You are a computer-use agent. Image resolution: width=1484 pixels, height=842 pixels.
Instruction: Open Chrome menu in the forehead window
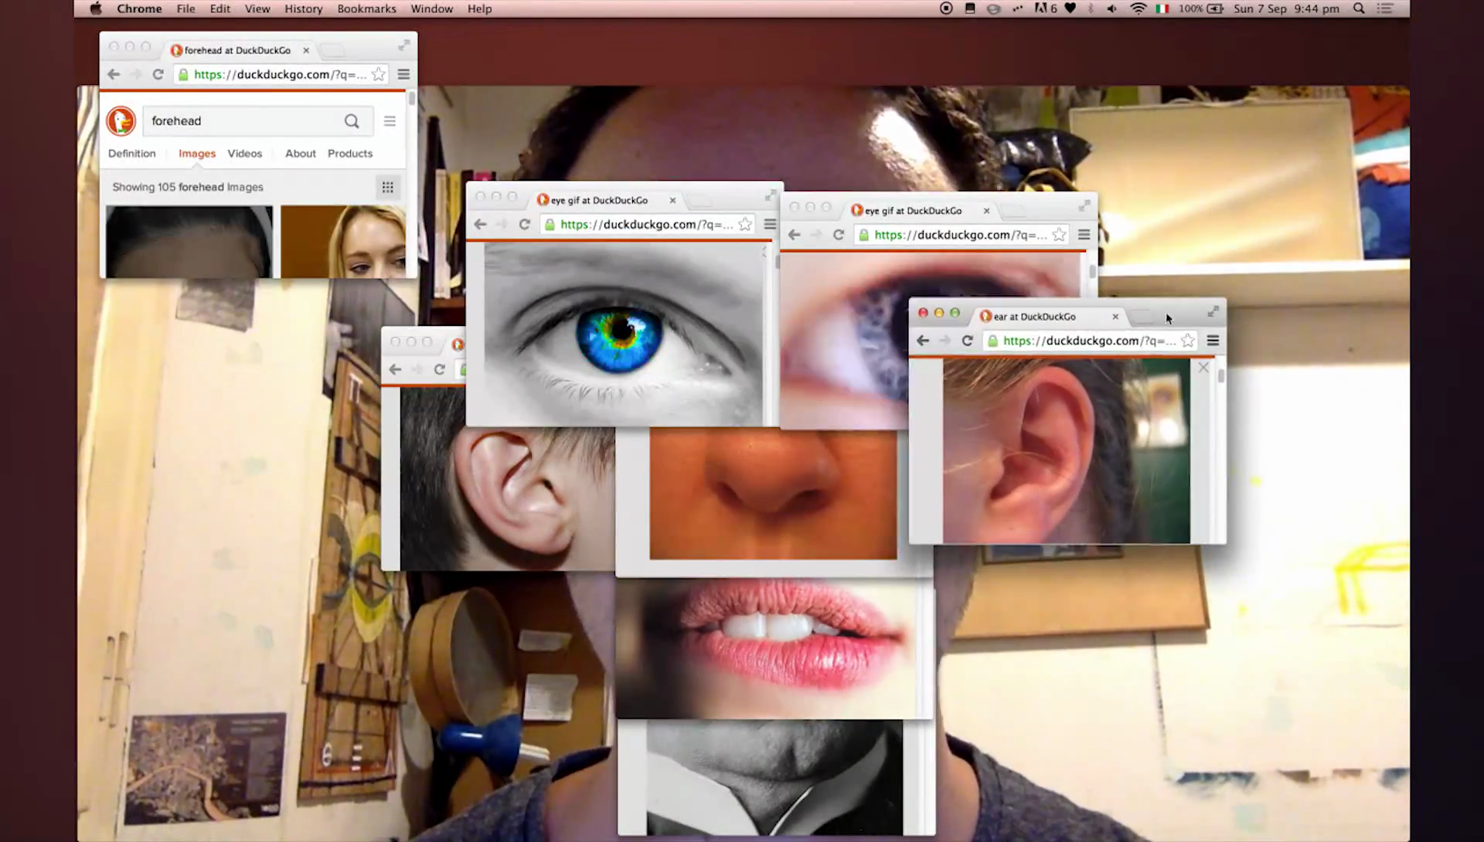click(x=403, y=74)
